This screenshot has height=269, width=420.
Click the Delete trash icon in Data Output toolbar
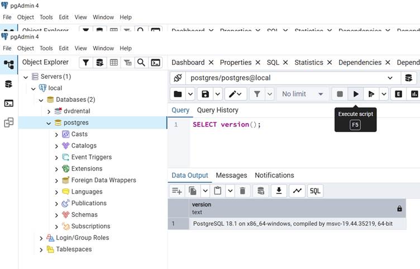[242, 191]
